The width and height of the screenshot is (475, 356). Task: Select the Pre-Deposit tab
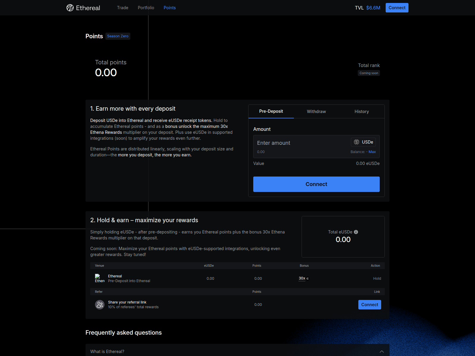point(271,112)
